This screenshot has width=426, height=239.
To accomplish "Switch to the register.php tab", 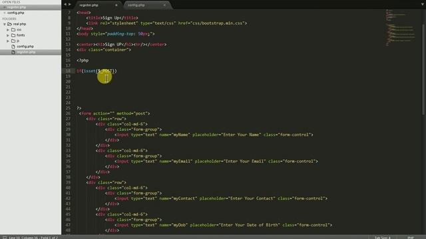I will click(89, 5).
